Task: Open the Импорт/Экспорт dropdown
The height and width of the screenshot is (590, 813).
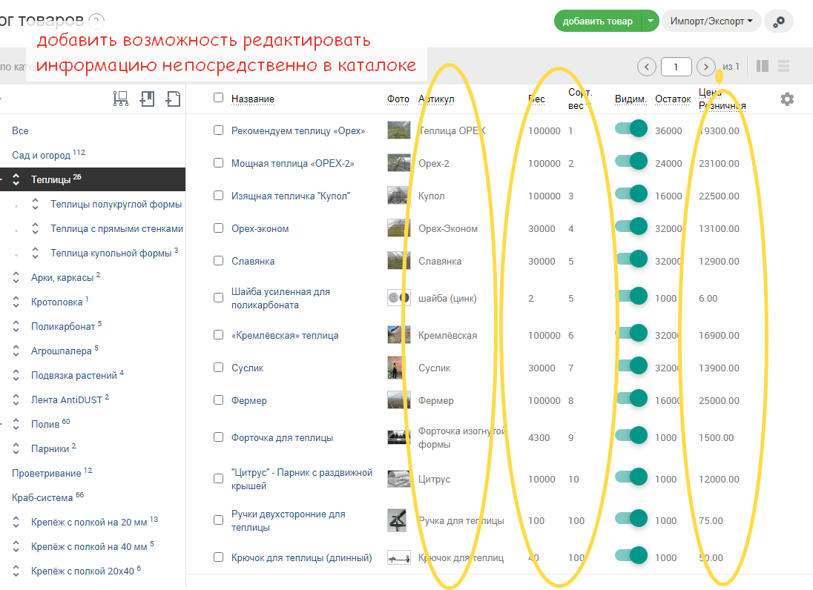Action: tap(711, 21)
